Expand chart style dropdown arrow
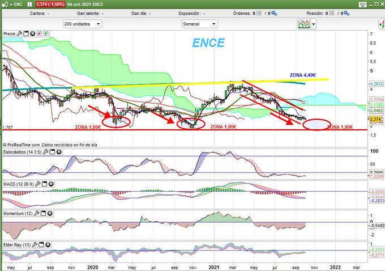This screenshot has height=271, width=385. tap(314, 24)
